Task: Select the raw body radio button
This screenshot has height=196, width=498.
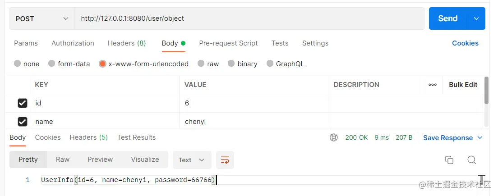Action: point(201,64)
